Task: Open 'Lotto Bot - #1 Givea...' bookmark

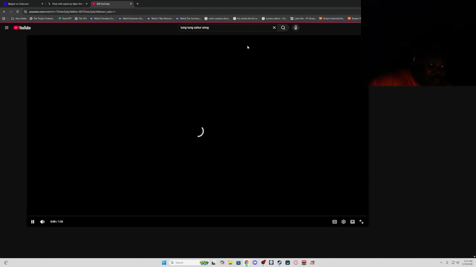Action: [x=303, y=19]
